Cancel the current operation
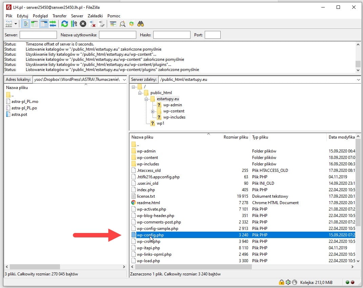This screenshot has width=363, height=288. pos(83,24)
